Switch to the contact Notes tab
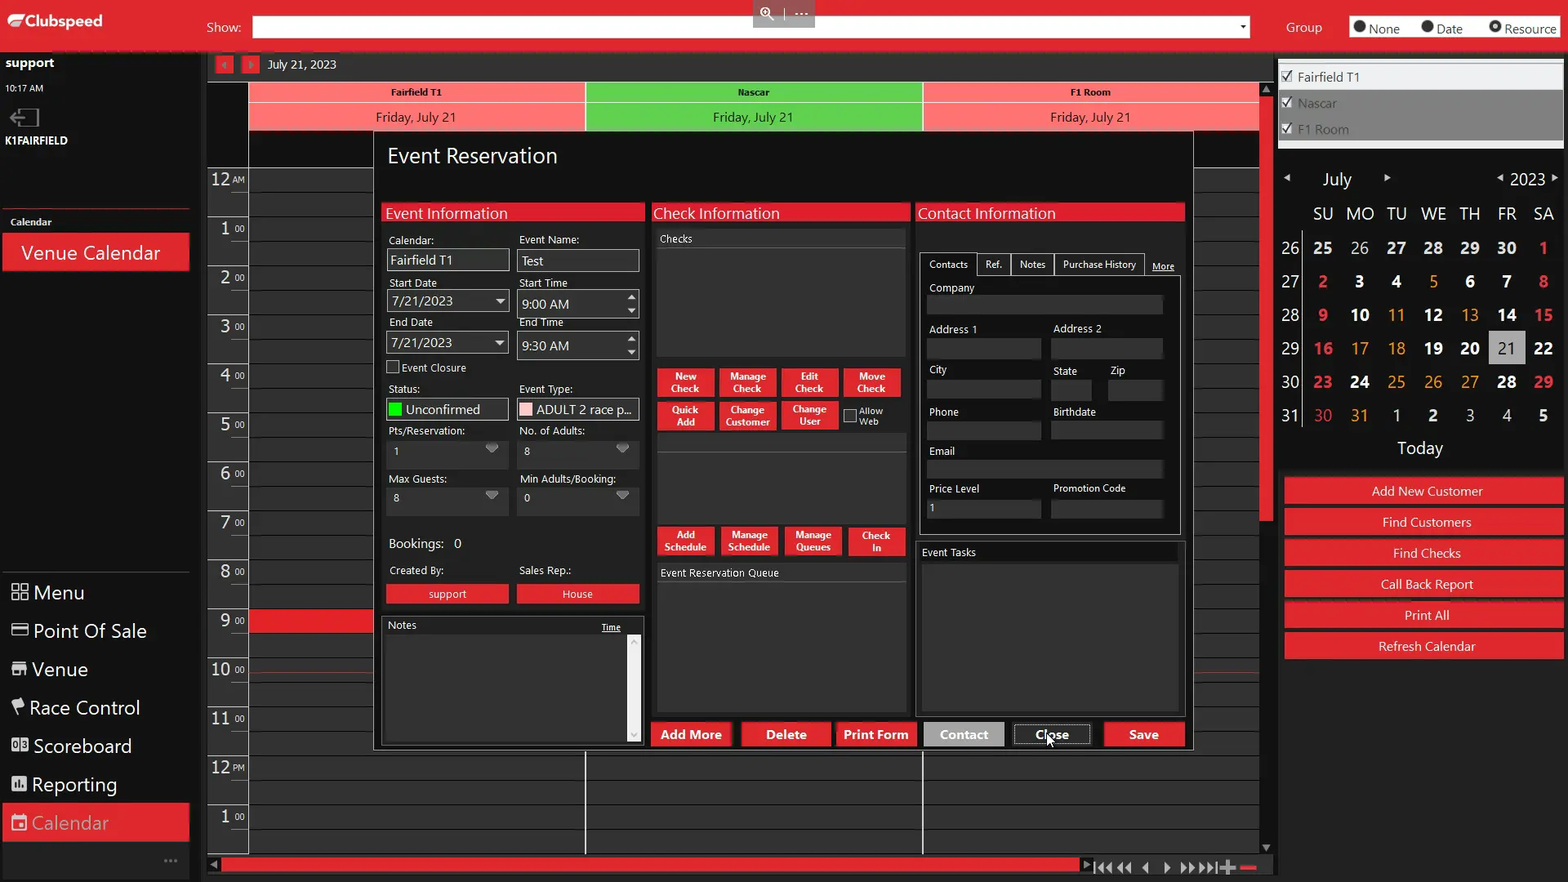1568x882 pixels. tap(1032, 265)
